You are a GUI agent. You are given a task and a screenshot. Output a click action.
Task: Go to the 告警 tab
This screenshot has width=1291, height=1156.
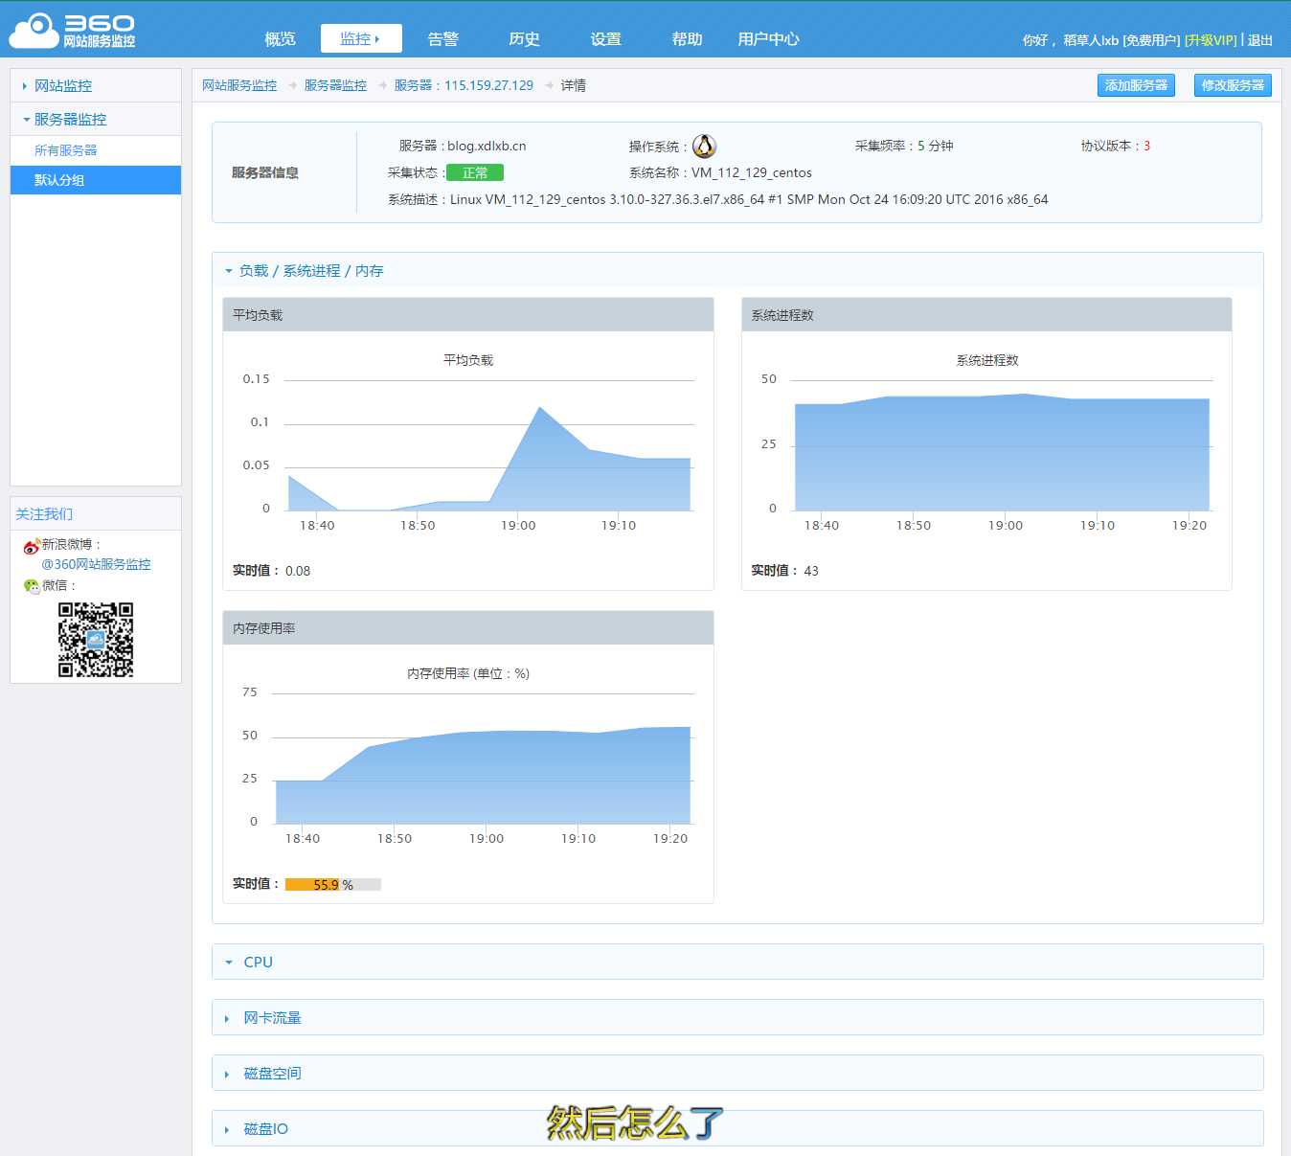point(442,39)
